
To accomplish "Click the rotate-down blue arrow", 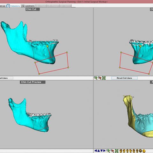I will (x=101, y=151).
